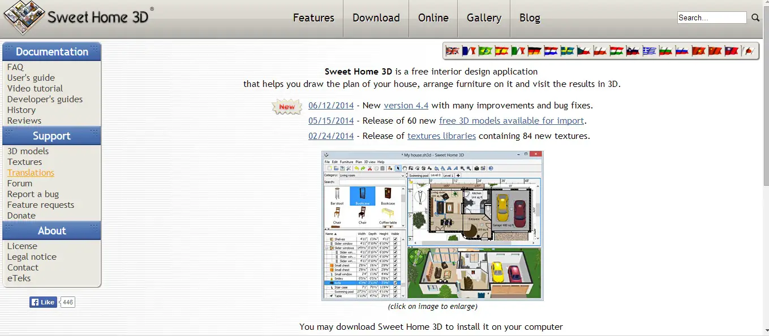Select the Bulgarian flag language icon
Screen dimensions: 769x336
[665, 51]
